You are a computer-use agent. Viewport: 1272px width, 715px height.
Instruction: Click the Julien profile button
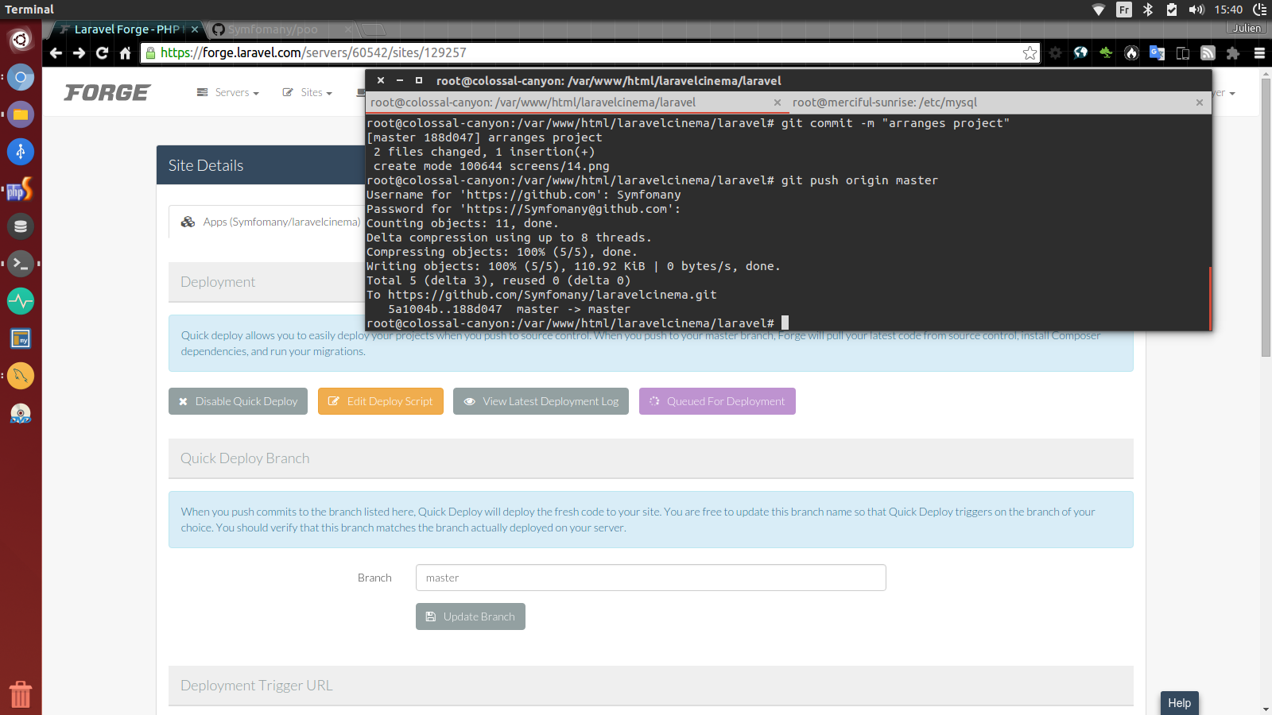(x=1247, y=29)
